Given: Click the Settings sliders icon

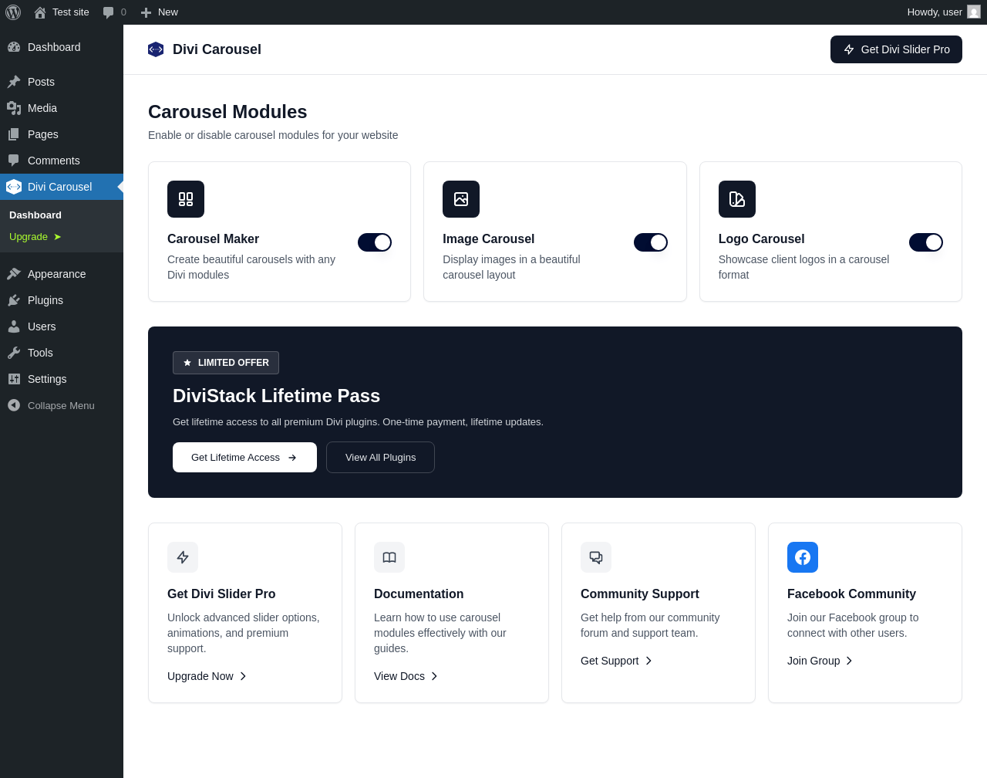Looking at the screenshot, I should click(x=14, y=379).
